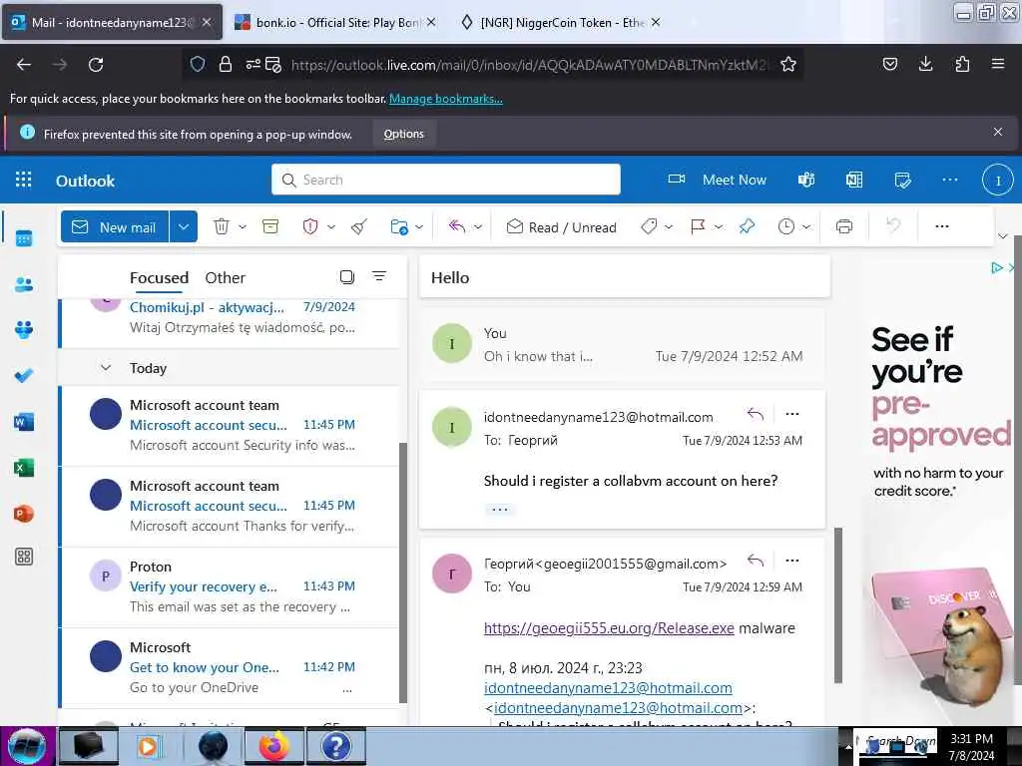Expand the Snooze dropdown arrow
The image size is (1022, 766).
pyautogui.click(x=806, y=226)
